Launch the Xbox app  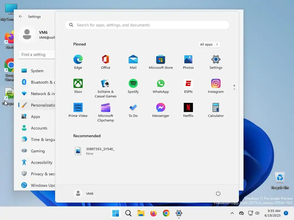point(78,86)
